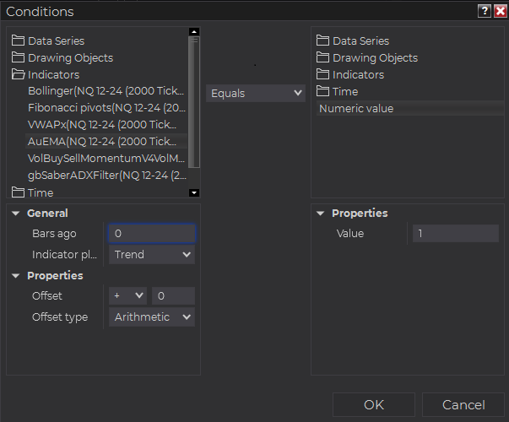Viewport: 509px width, 422px height.
Task: Open the Equals comparison dropdown
Action: (256, 92)
